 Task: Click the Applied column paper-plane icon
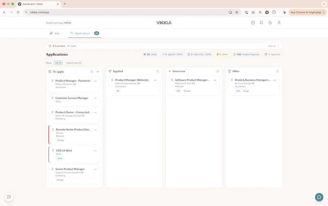pos(109,71)
